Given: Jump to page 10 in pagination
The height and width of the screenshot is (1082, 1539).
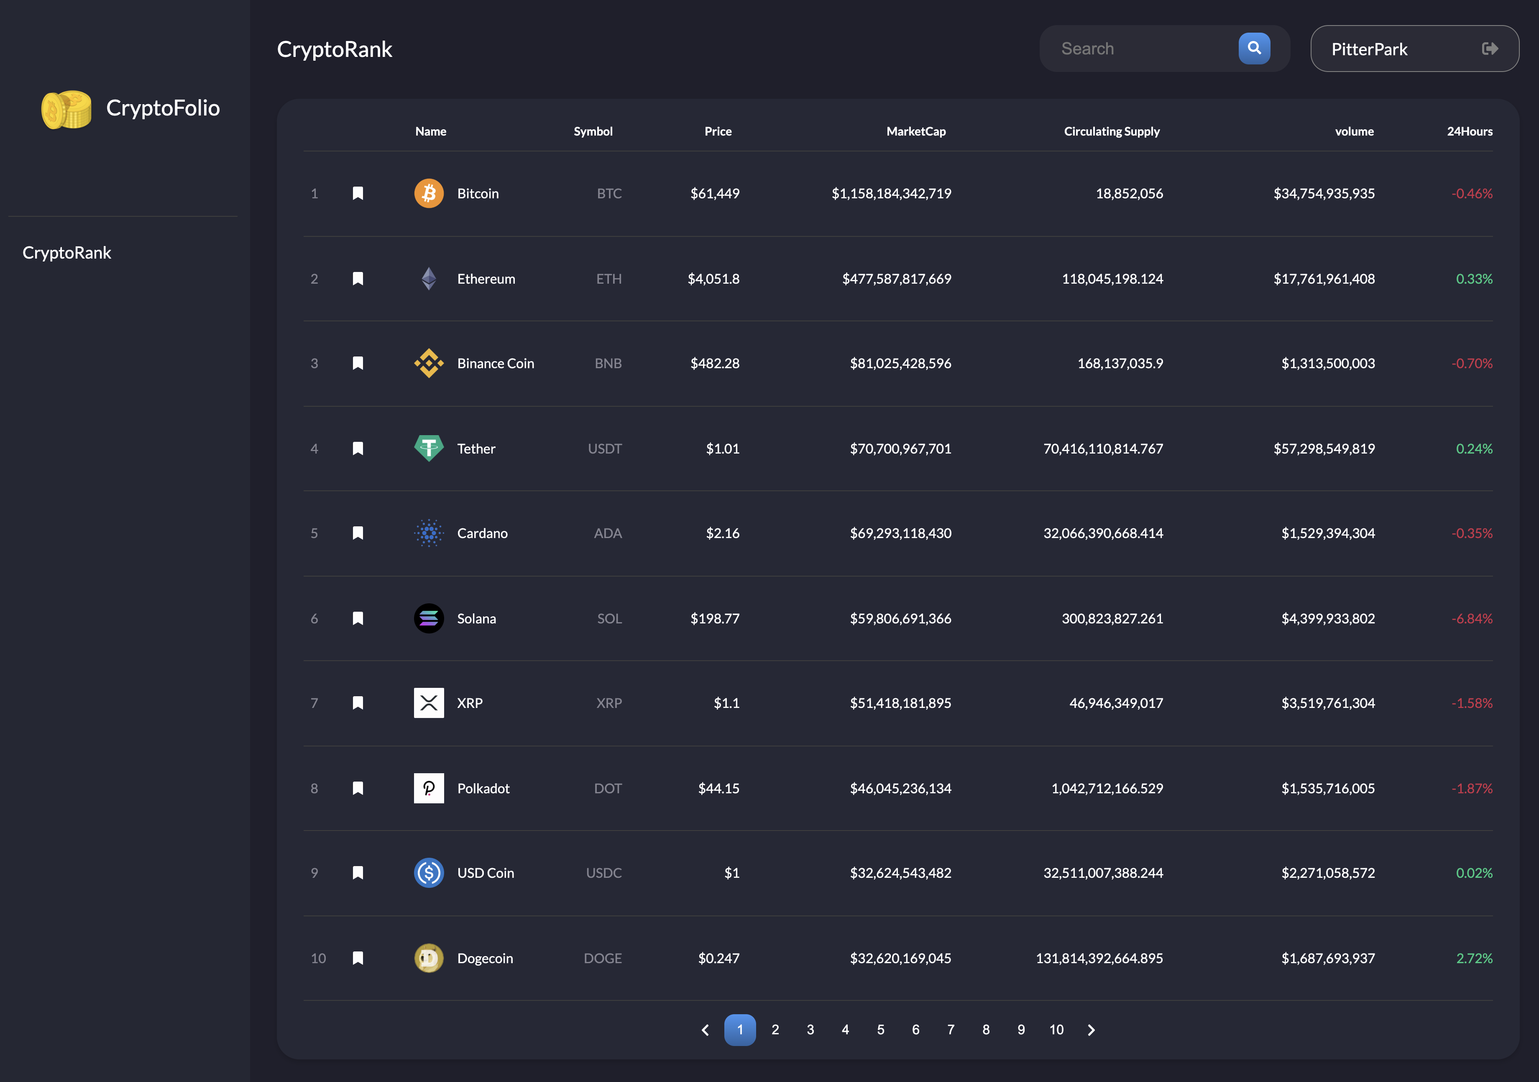Looking at the screenshot, I should pyautogui.click(x=1056, y=1030).
